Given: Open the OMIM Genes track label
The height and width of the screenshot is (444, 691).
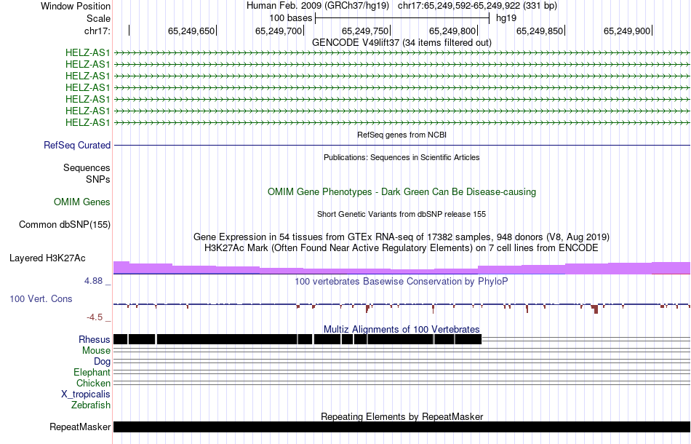Looking at the screenshot, I should [x=82, y=202].
